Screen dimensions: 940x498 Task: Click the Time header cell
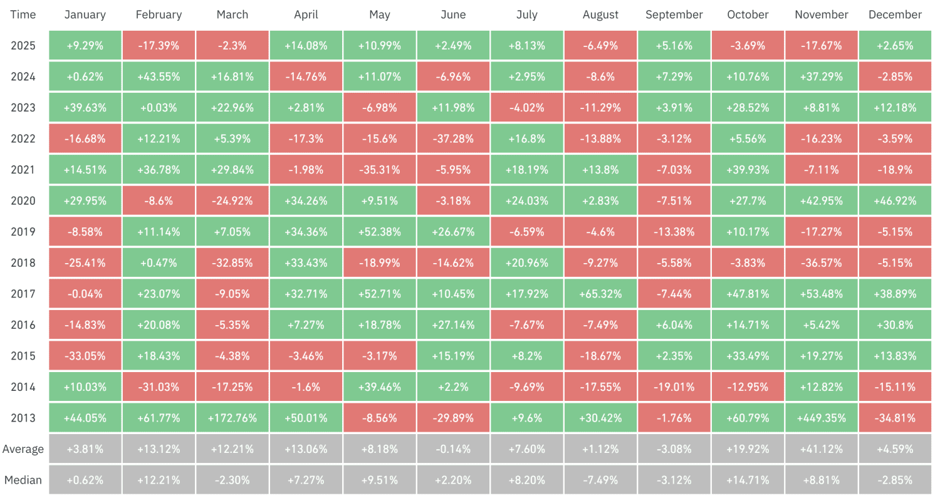pos(23,14)
